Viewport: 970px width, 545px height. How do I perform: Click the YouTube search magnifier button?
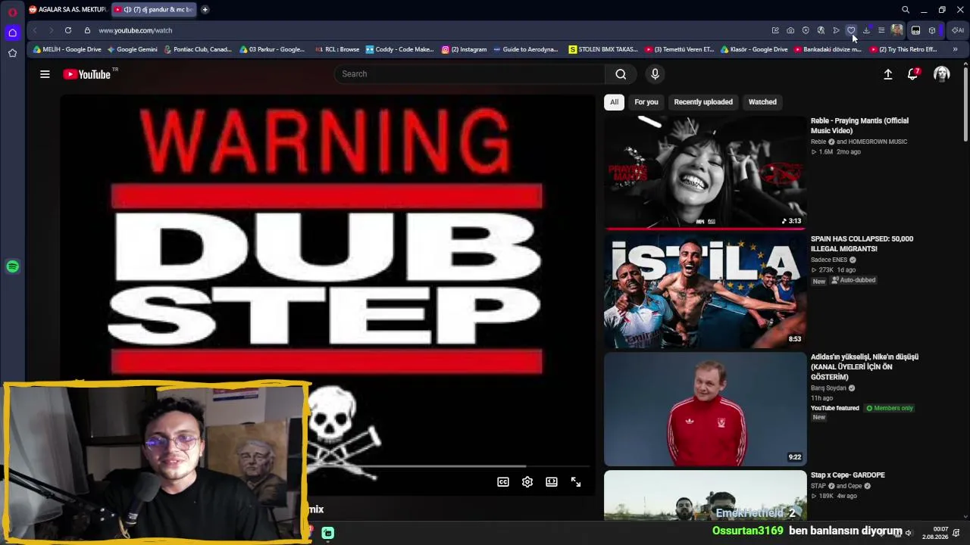(621, 74)
